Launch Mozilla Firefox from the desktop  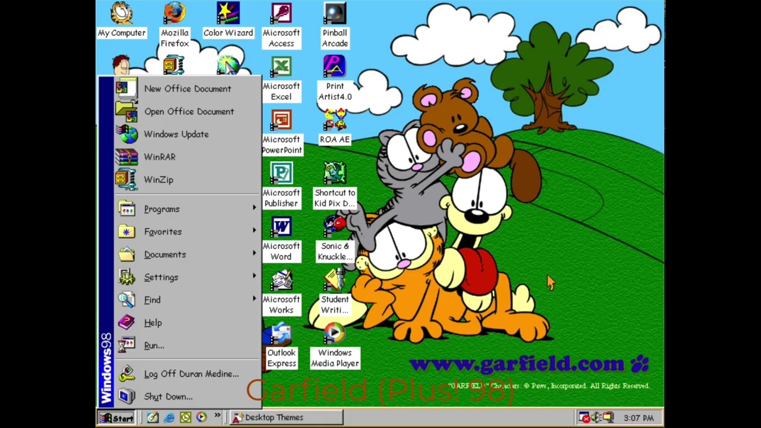174,25
